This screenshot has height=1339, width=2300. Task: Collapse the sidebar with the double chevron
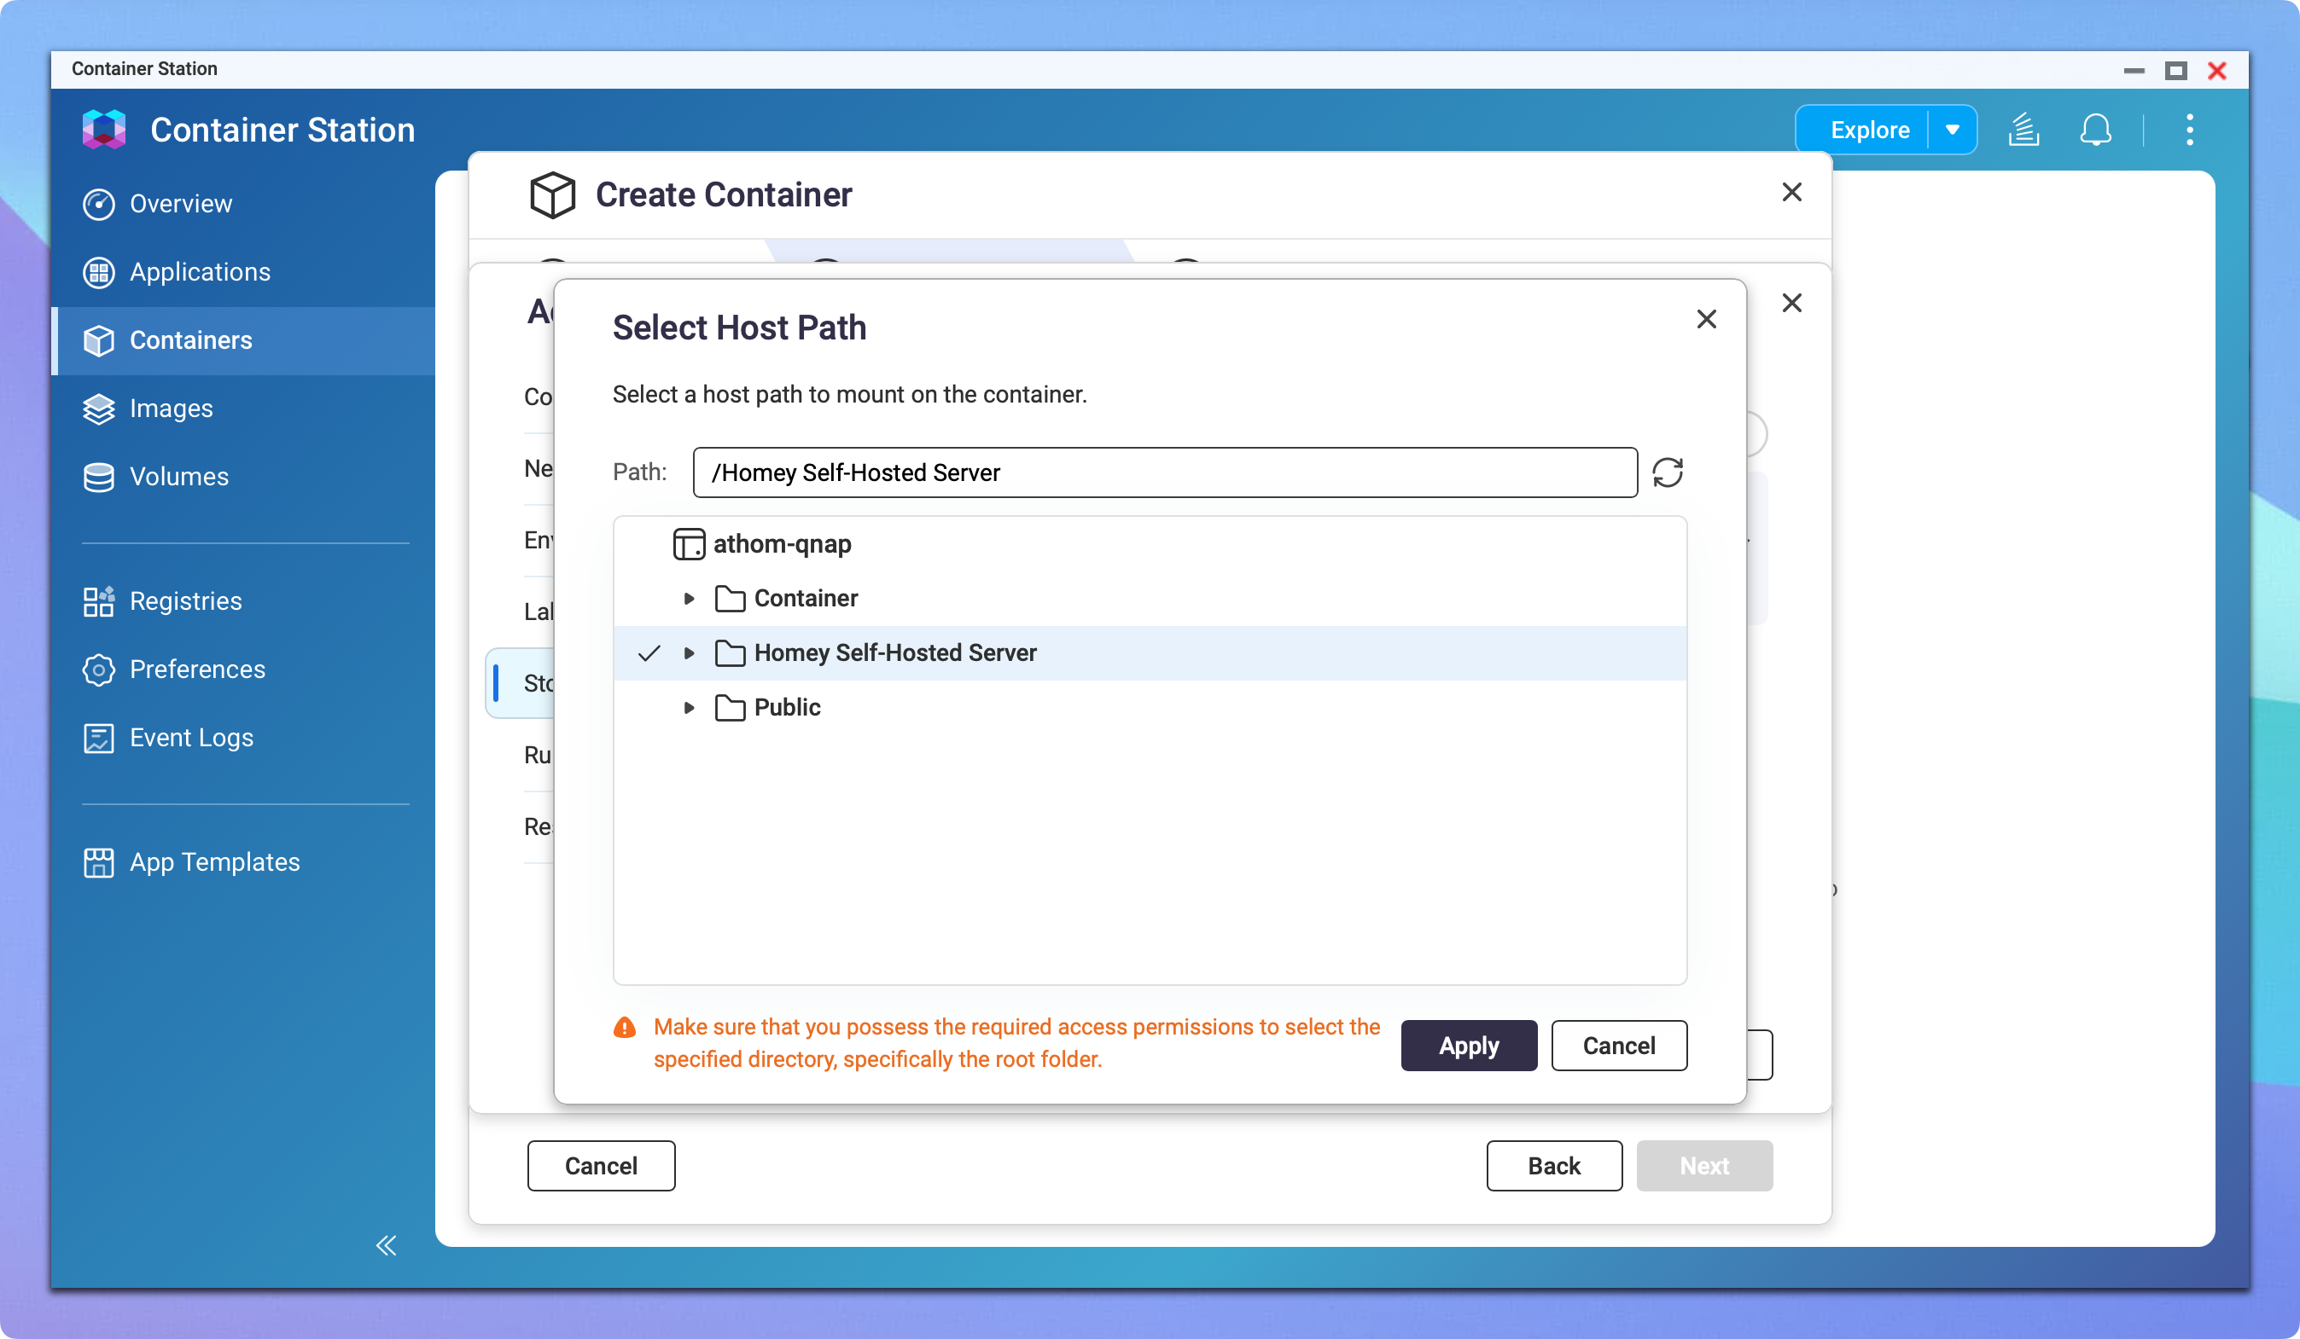[385, 1246]
